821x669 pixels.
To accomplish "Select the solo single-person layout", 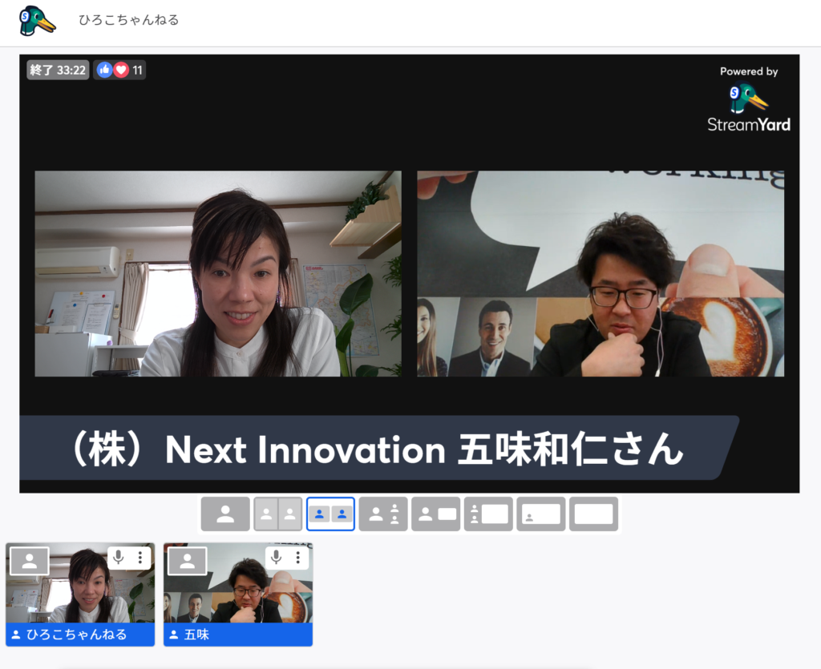I will pos(225,514).
